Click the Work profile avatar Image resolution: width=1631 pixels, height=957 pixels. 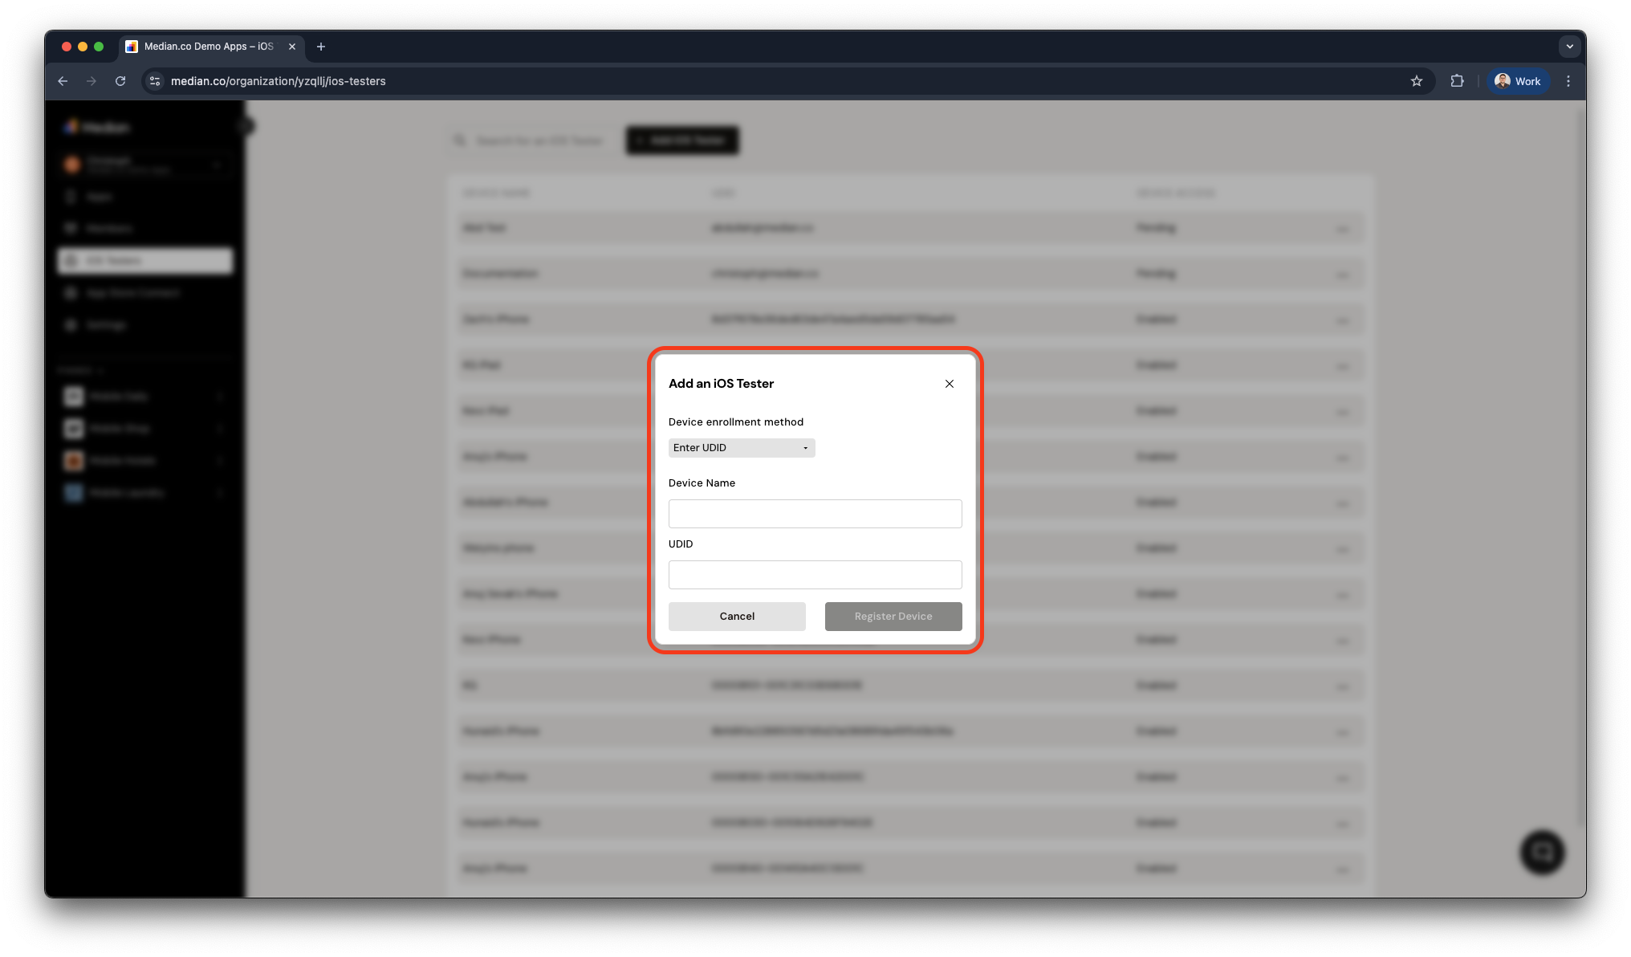(1517, 81)
